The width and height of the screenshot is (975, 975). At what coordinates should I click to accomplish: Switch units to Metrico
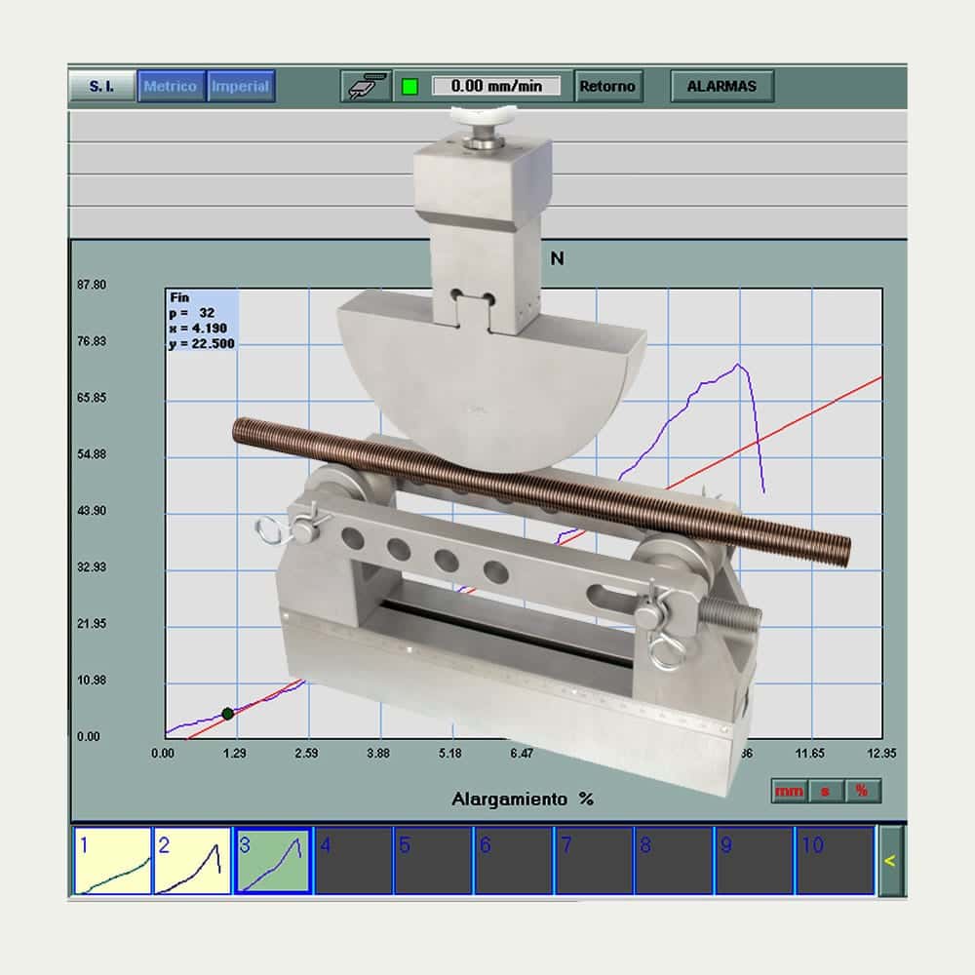(x=171, y=86)
